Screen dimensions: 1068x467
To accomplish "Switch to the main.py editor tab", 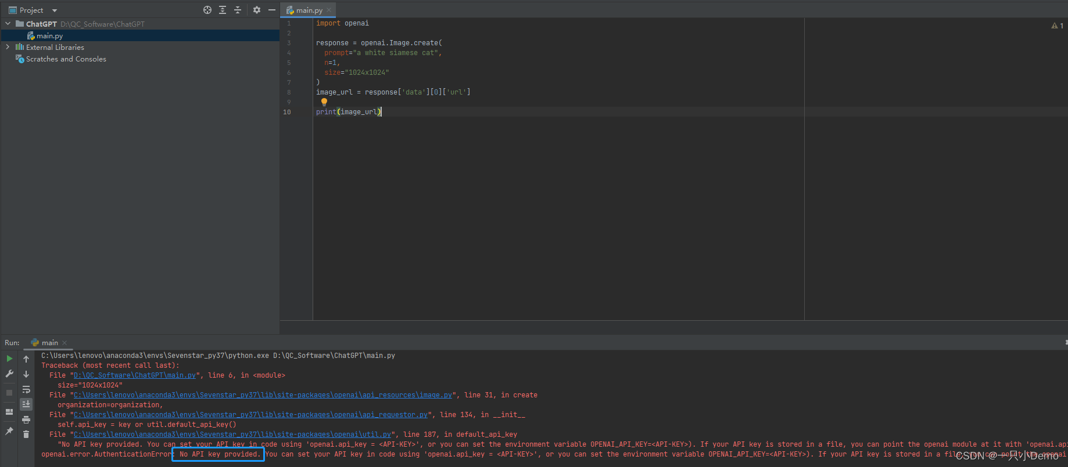I will 309,10.
